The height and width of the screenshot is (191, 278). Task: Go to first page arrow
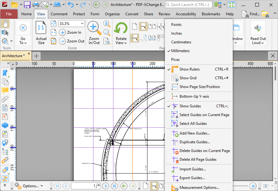57,186
